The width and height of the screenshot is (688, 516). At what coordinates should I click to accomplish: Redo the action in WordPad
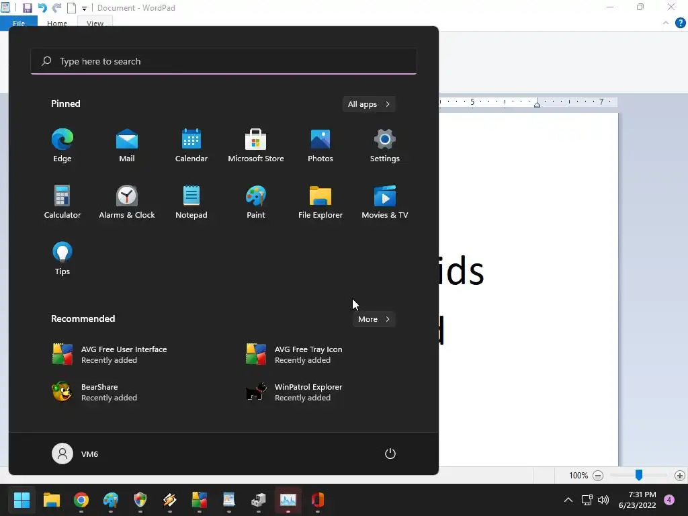click(x=56, y=8)
